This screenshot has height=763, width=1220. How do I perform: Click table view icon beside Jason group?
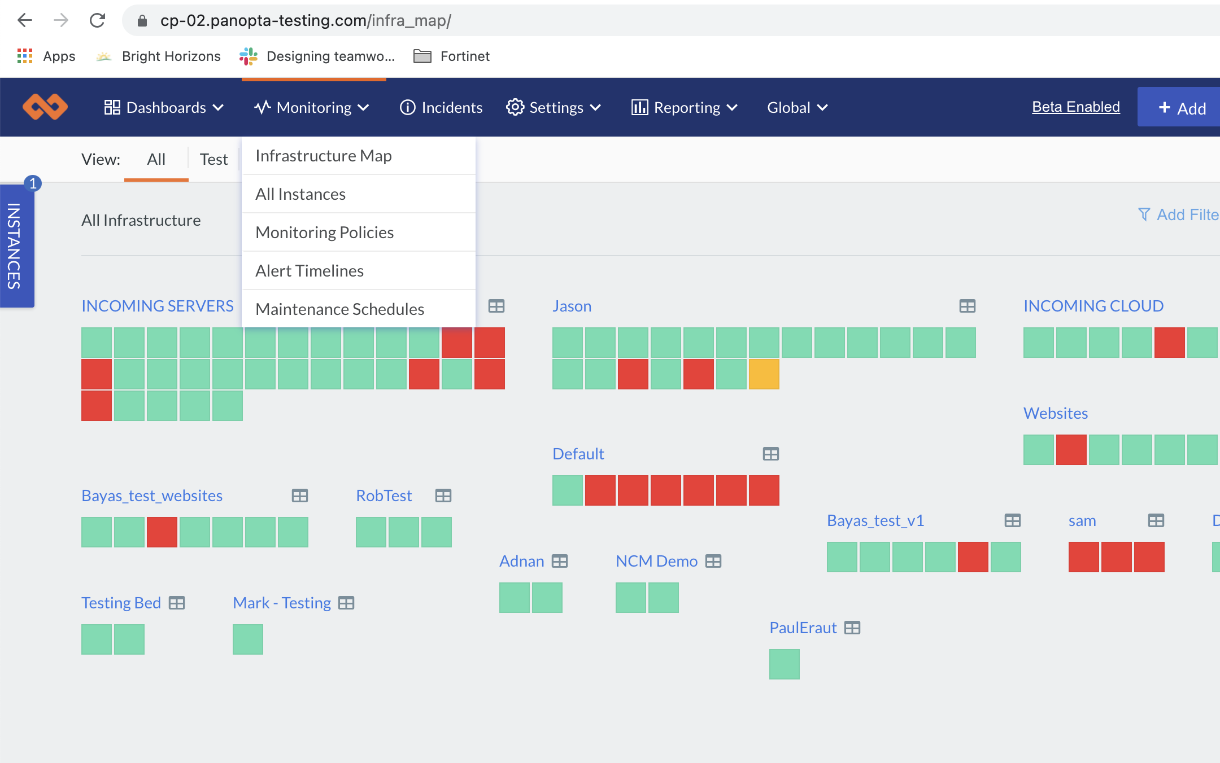point(967,306)
